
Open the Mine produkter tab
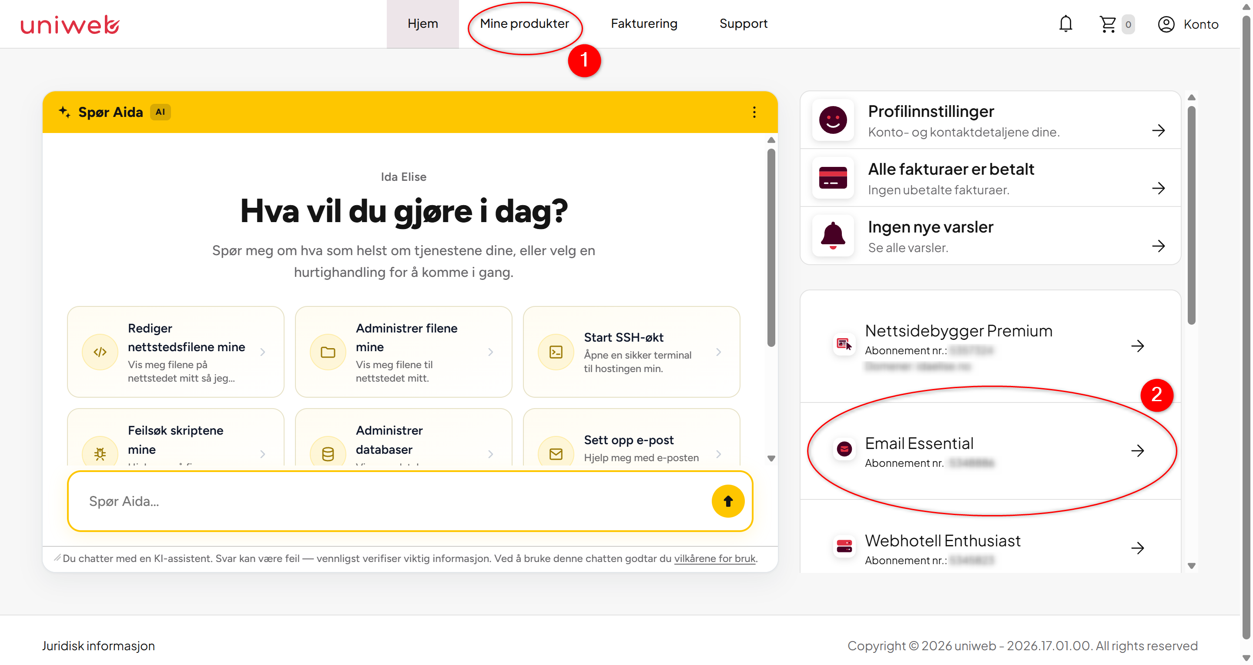[524, 24]
